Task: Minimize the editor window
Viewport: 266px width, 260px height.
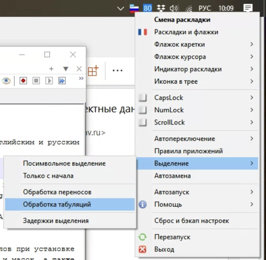Action: point(22,55)
